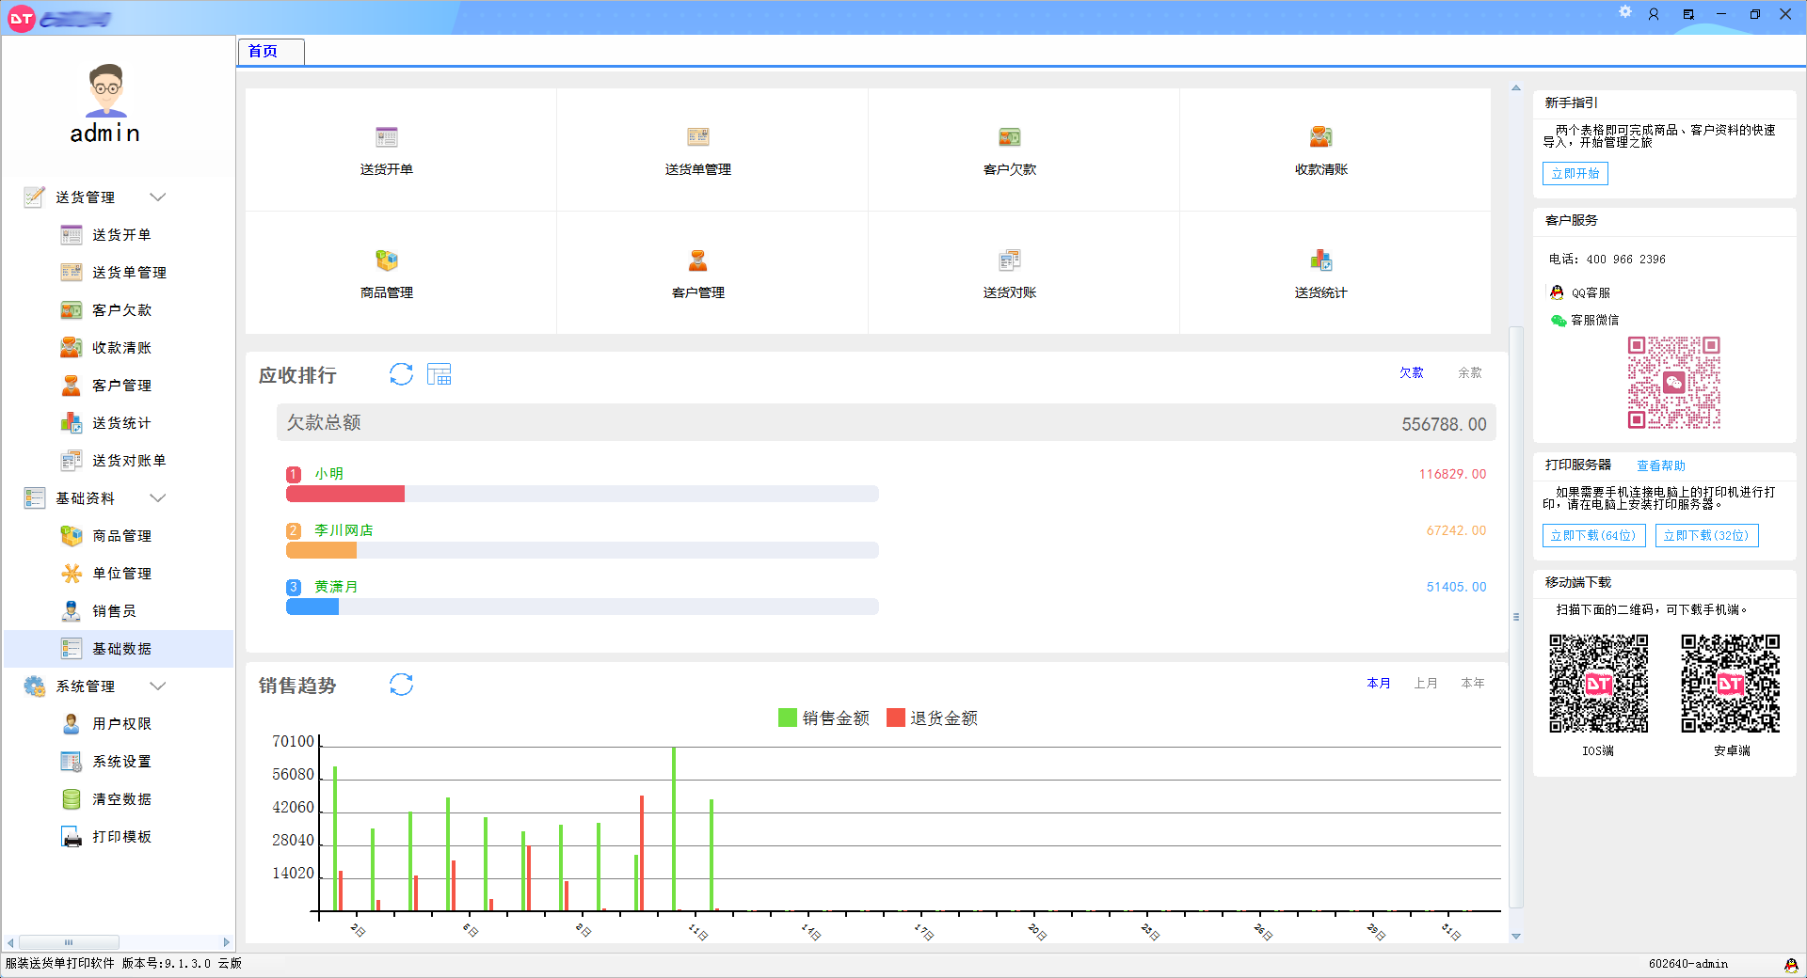Open 客户欠款 tile on the dashboard

[x=1009, y=150]
